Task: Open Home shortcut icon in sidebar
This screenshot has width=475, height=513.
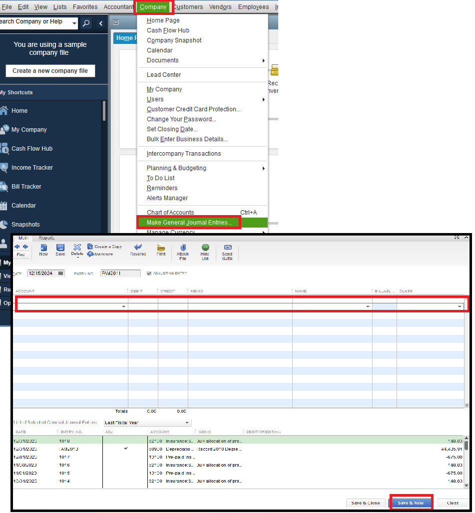Action: [x=4, y=111]
